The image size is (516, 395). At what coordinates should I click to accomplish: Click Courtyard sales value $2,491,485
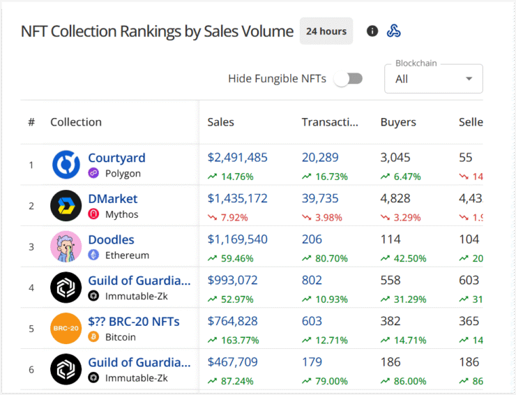click(237, 158)
